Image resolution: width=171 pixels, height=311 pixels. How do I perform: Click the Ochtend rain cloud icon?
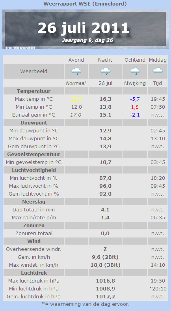click(135, 71)
